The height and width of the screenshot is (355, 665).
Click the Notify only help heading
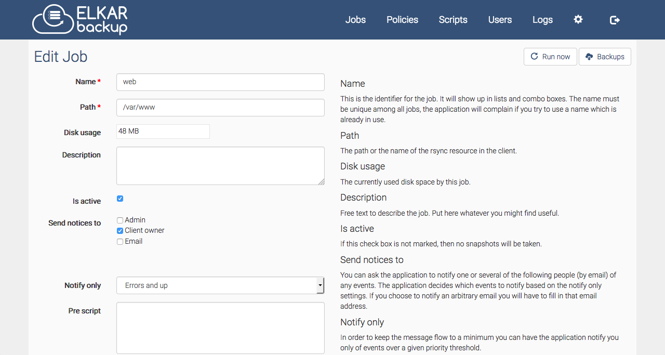pos(362,322)
